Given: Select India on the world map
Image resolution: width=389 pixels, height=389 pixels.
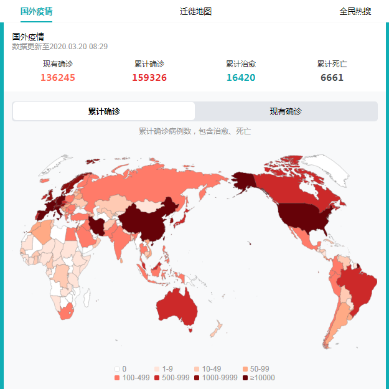Looking at the screenshot, I should click(x=120, y=240).
